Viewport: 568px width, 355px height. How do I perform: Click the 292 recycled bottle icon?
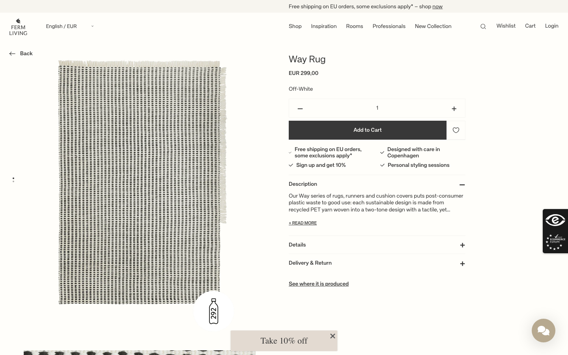(213, 311)
